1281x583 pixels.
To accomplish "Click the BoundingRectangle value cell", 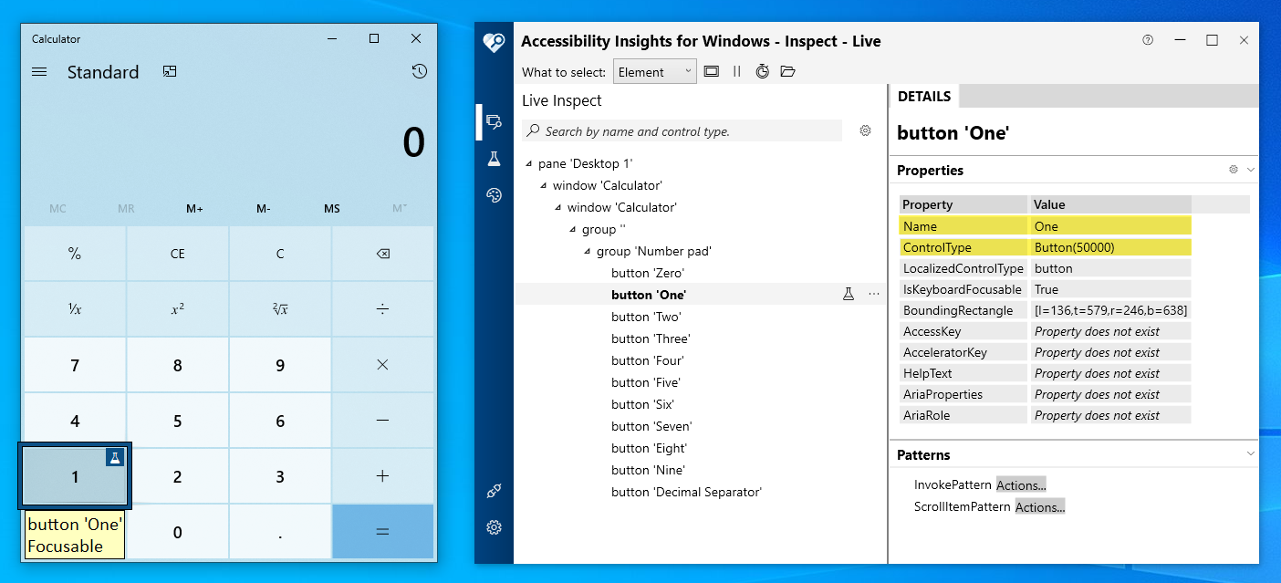I will 1110,310.
